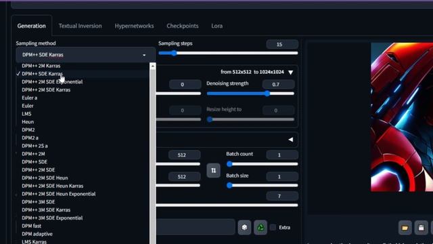
Task: Open the Sampling method dropdown
Action: tap(85, 55)
